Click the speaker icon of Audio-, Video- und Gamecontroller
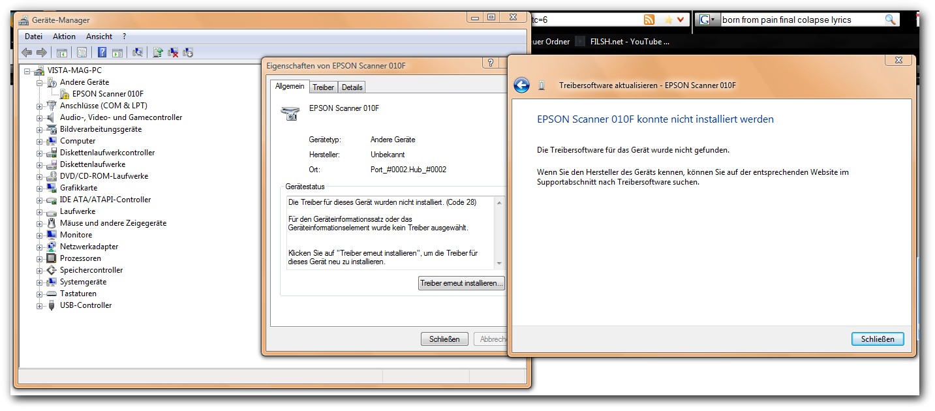935x411 pixels. pyautogui.click(x=52, y=117)
